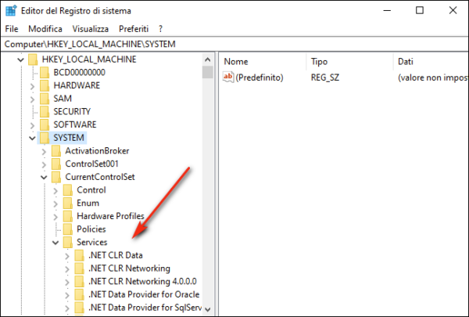
Task: Click the .NET CLR Data folder icon
Action: coord(80,255)
